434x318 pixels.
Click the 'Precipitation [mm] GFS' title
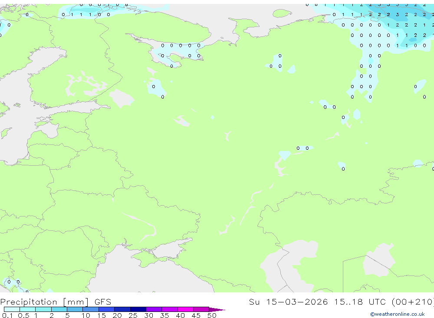[x=56, y=302]
